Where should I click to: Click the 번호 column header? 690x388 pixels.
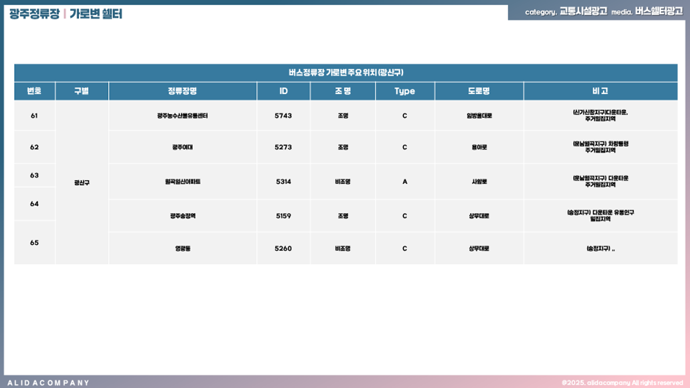tap(34, 91)
